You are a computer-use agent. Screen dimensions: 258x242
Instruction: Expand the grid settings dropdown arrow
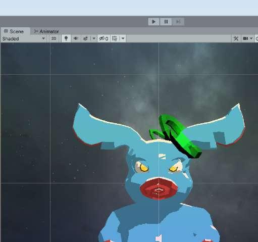(123, 38)
